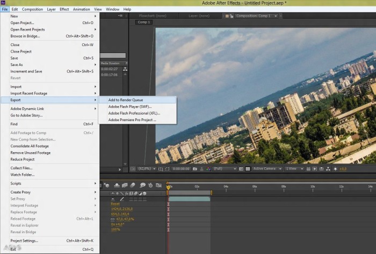Viewport: 376px width, 254px height.
Task: Toggle Transparency Grid button
Action: [x=248, y=169]
